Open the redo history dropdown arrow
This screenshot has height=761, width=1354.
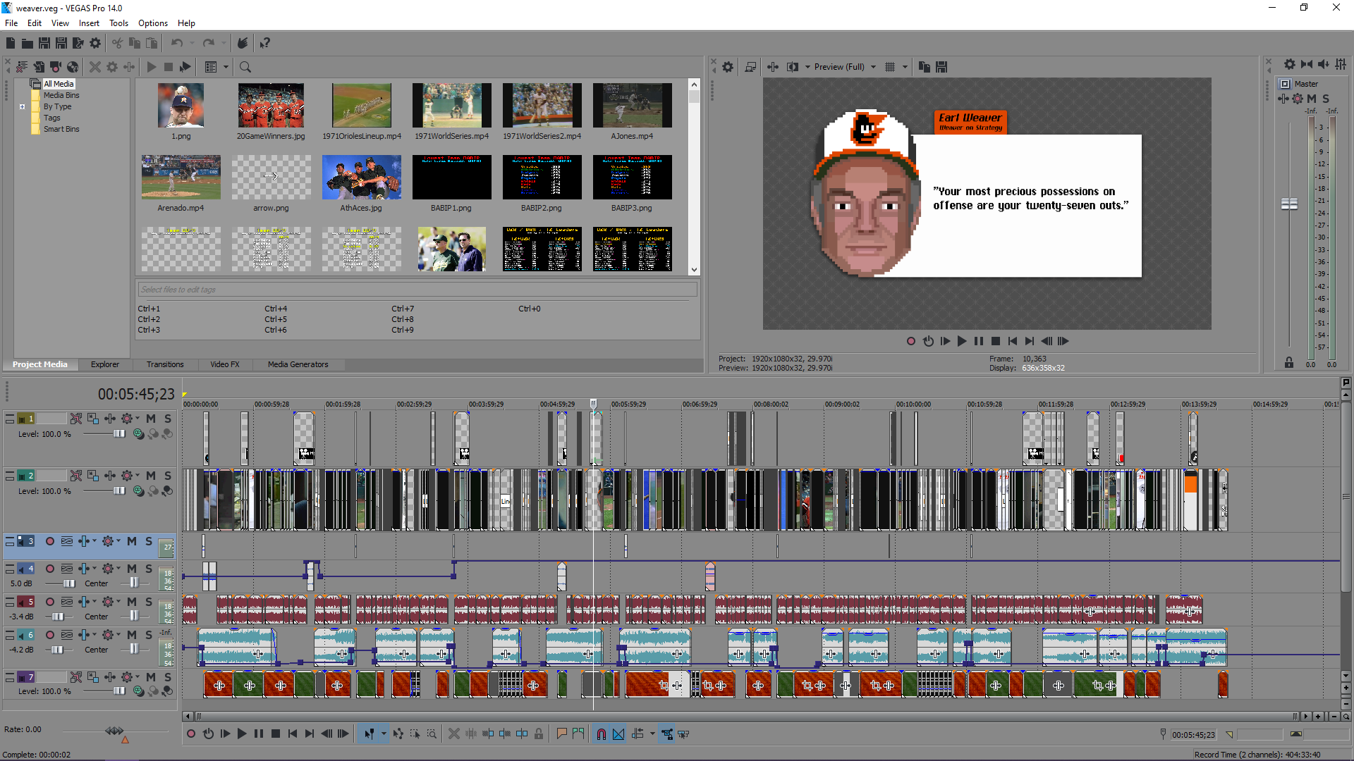click(x=224, y=44)
